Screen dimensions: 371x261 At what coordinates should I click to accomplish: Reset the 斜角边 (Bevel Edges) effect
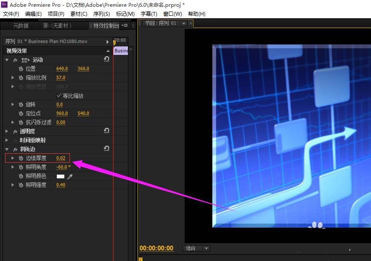click(107, 148)
